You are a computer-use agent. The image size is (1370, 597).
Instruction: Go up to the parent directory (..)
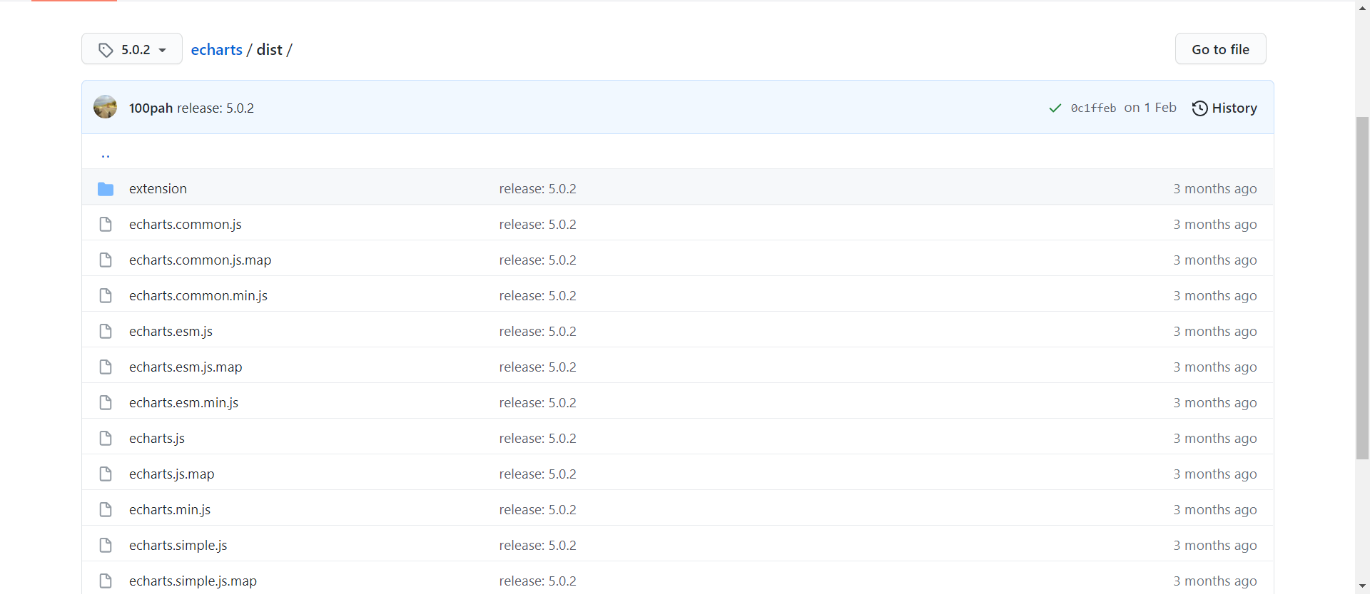tap(106, 155)
